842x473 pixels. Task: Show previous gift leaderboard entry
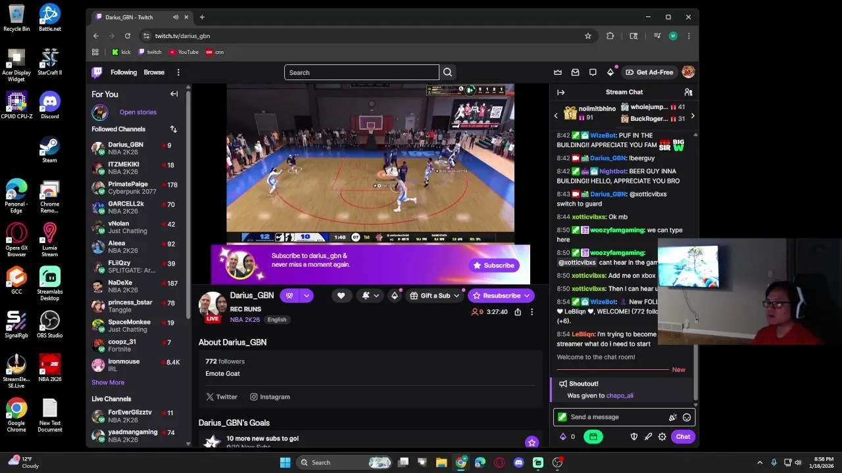556,116
